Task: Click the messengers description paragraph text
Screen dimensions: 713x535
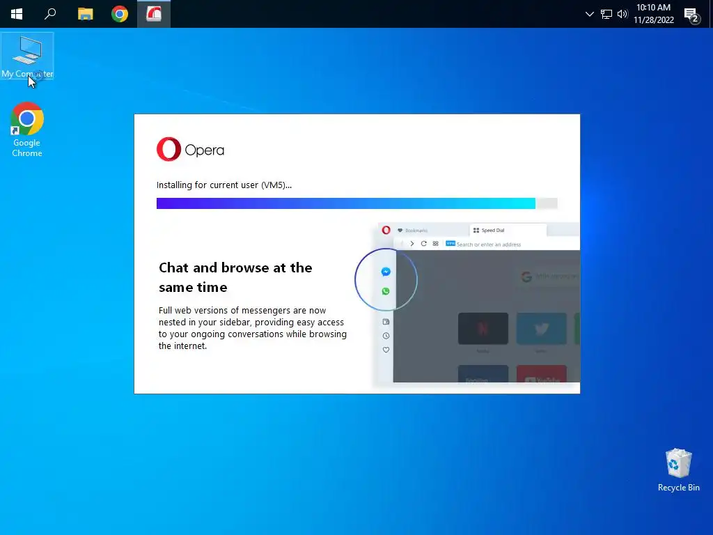Action: click(x=253, y=328)
